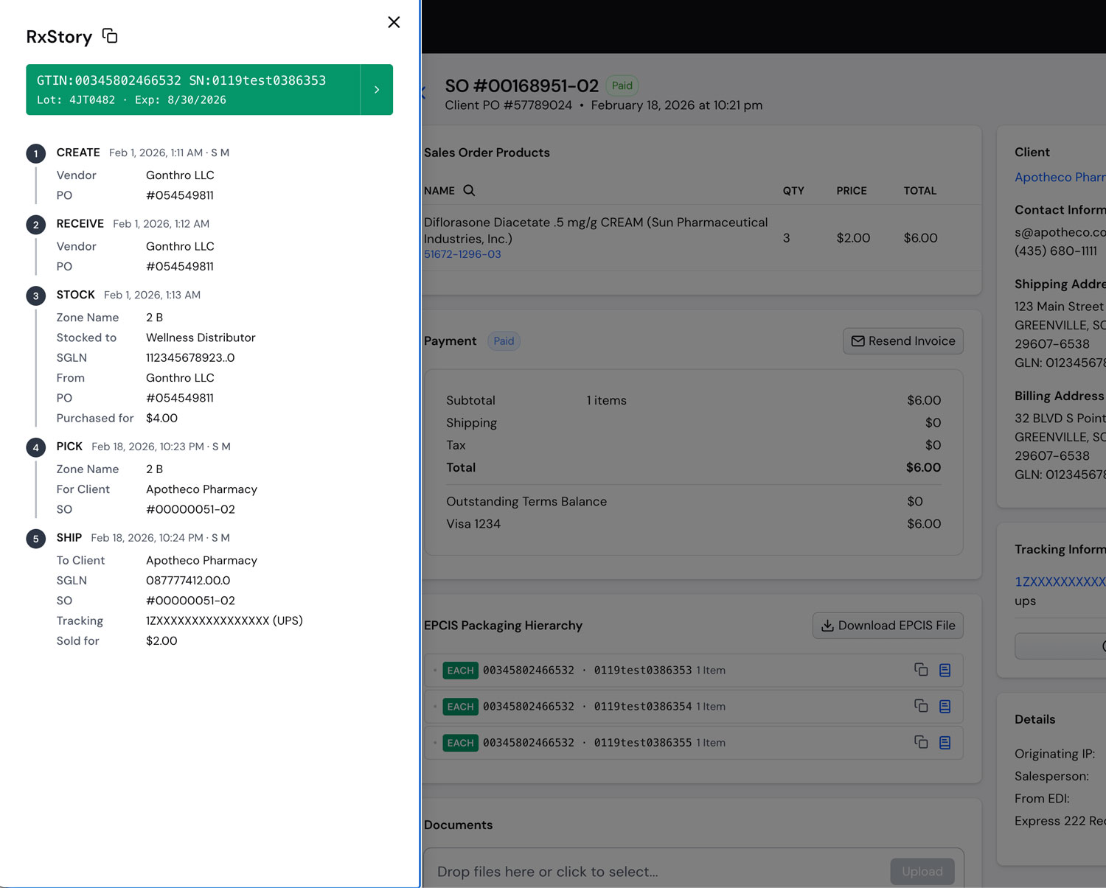Click the EACH badge on the first hierarchy row
The width and height of the screenshot is (1106, 888).
[x=460, y=670]
